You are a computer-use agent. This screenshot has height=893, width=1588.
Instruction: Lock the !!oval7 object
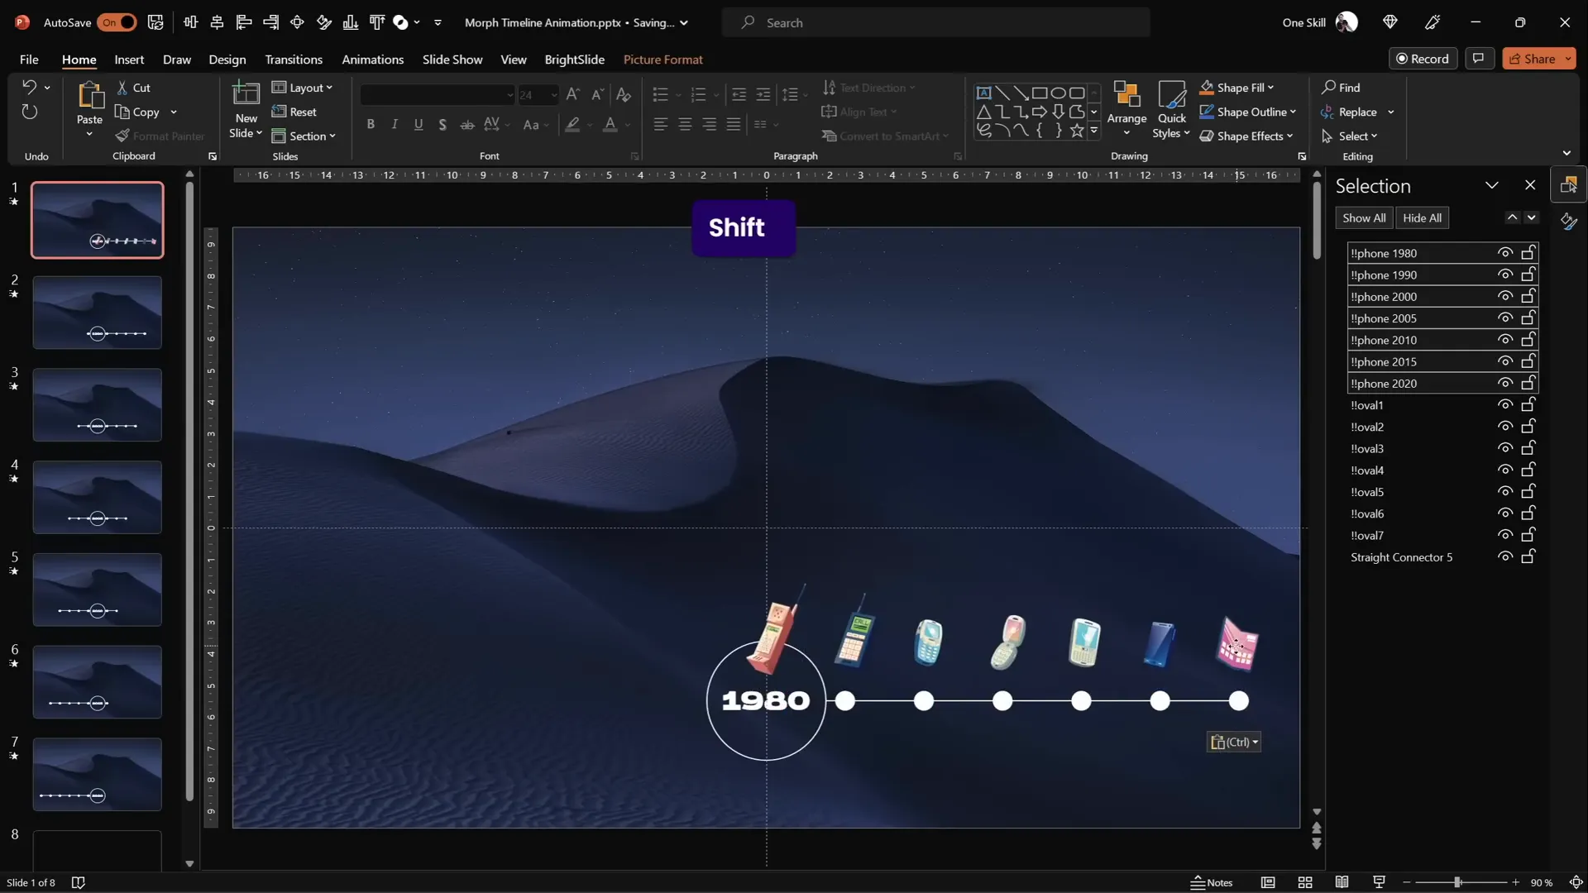(x=1528, y=535)
